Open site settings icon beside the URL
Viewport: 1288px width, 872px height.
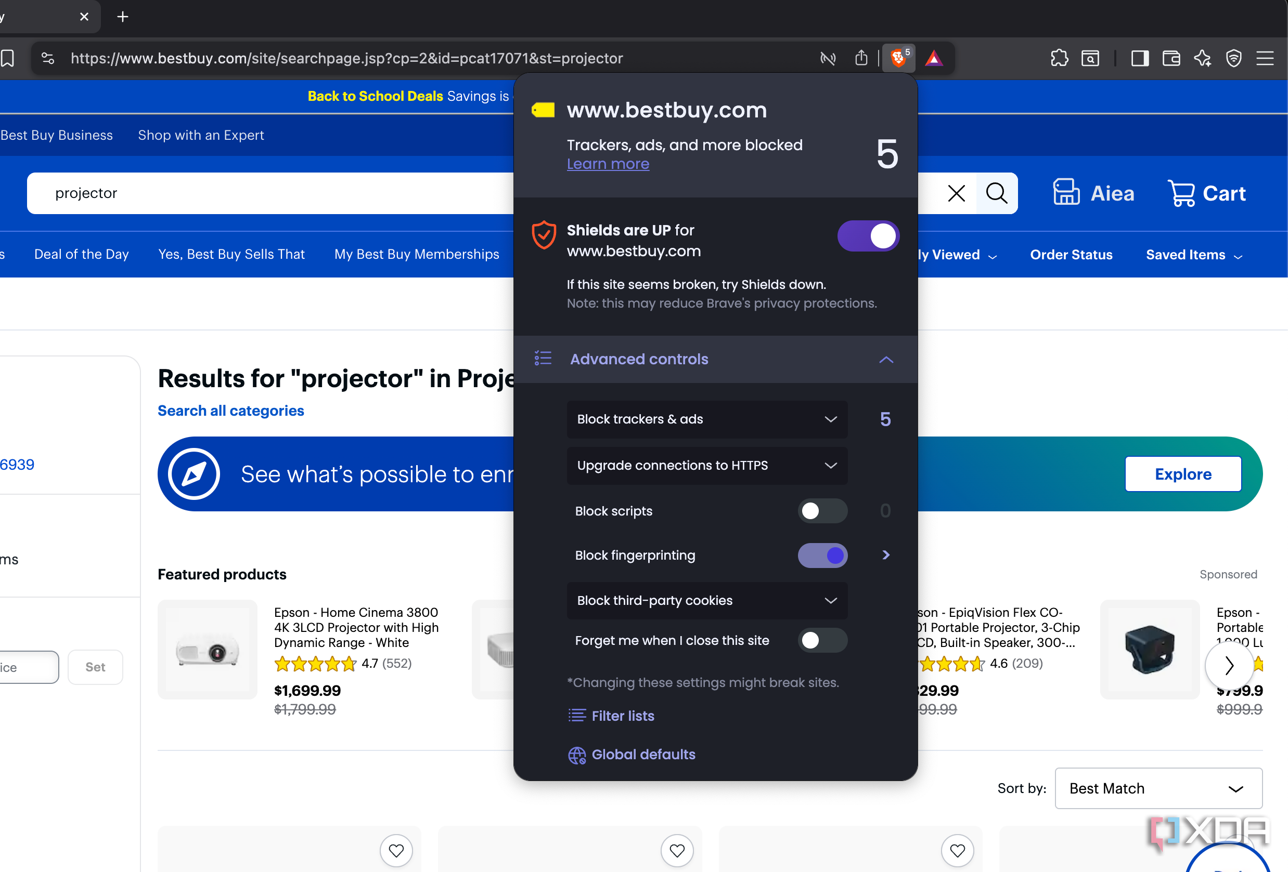pos(48,58)
